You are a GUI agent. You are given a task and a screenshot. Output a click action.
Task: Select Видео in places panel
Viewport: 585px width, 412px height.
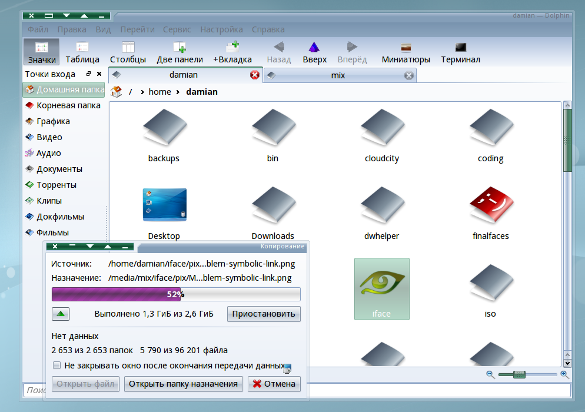(x=64, y=137)
